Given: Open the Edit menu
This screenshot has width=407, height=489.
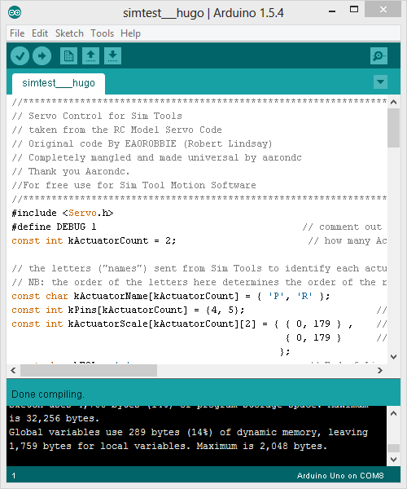Looking at the screenshot, I should point(40,33).
